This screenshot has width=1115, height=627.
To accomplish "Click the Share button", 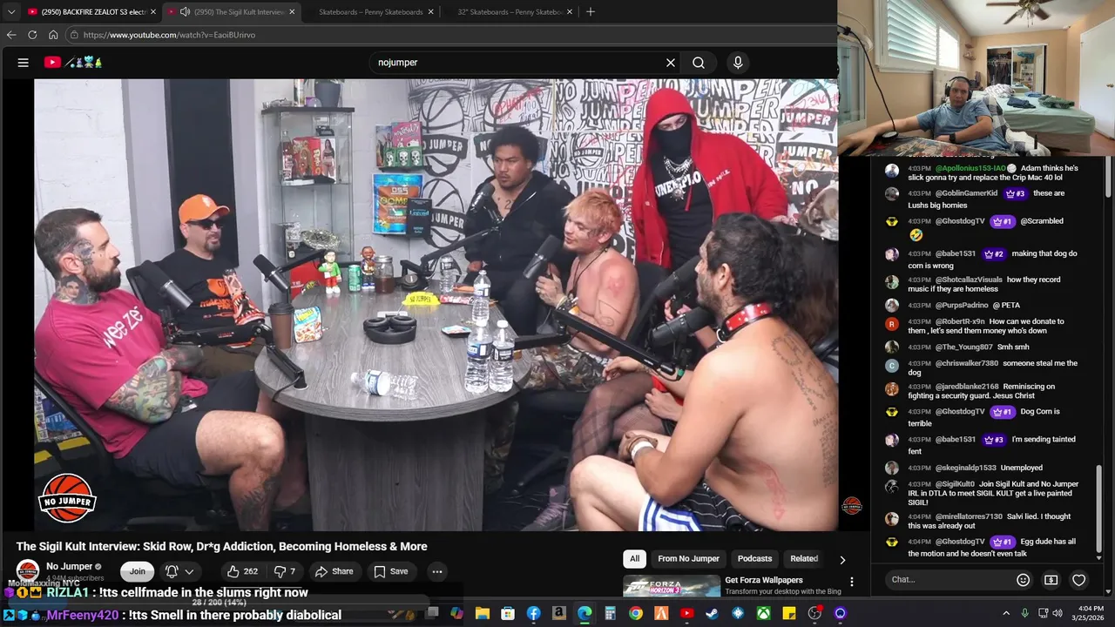I will pyautogui.click(x=334, y=571).
